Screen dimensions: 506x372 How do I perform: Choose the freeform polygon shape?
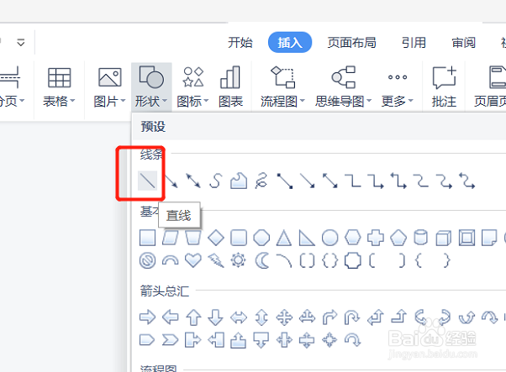tap(239, 181)
